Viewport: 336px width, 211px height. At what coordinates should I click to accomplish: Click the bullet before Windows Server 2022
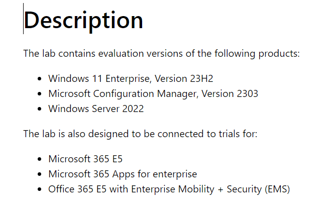pos(39,109)
